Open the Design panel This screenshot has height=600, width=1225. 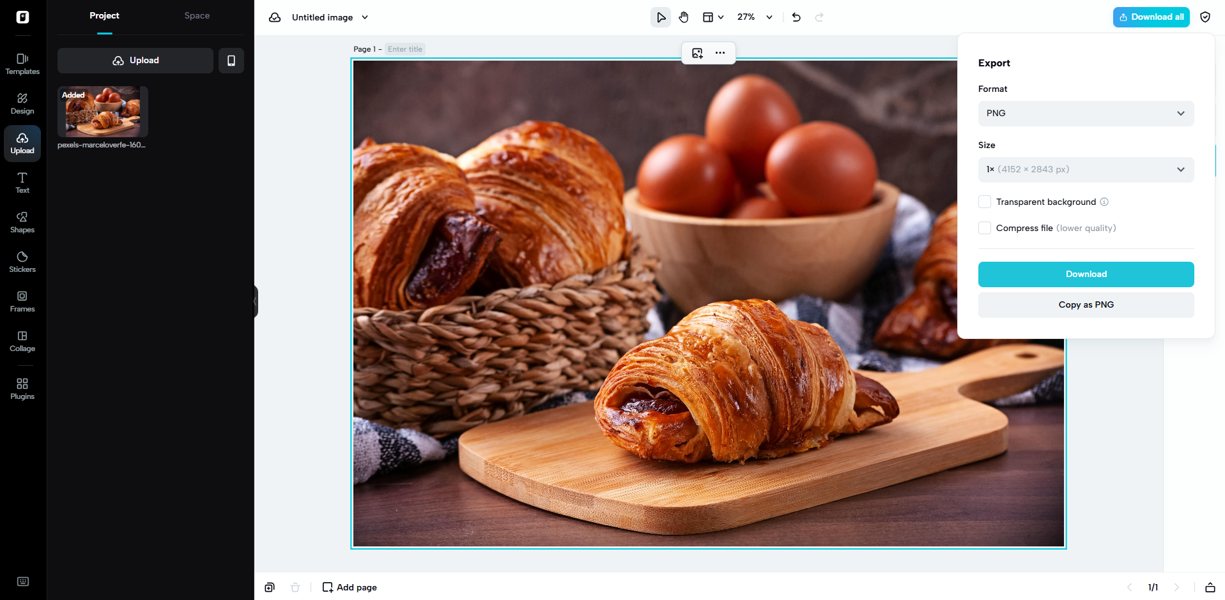point(22,103)
